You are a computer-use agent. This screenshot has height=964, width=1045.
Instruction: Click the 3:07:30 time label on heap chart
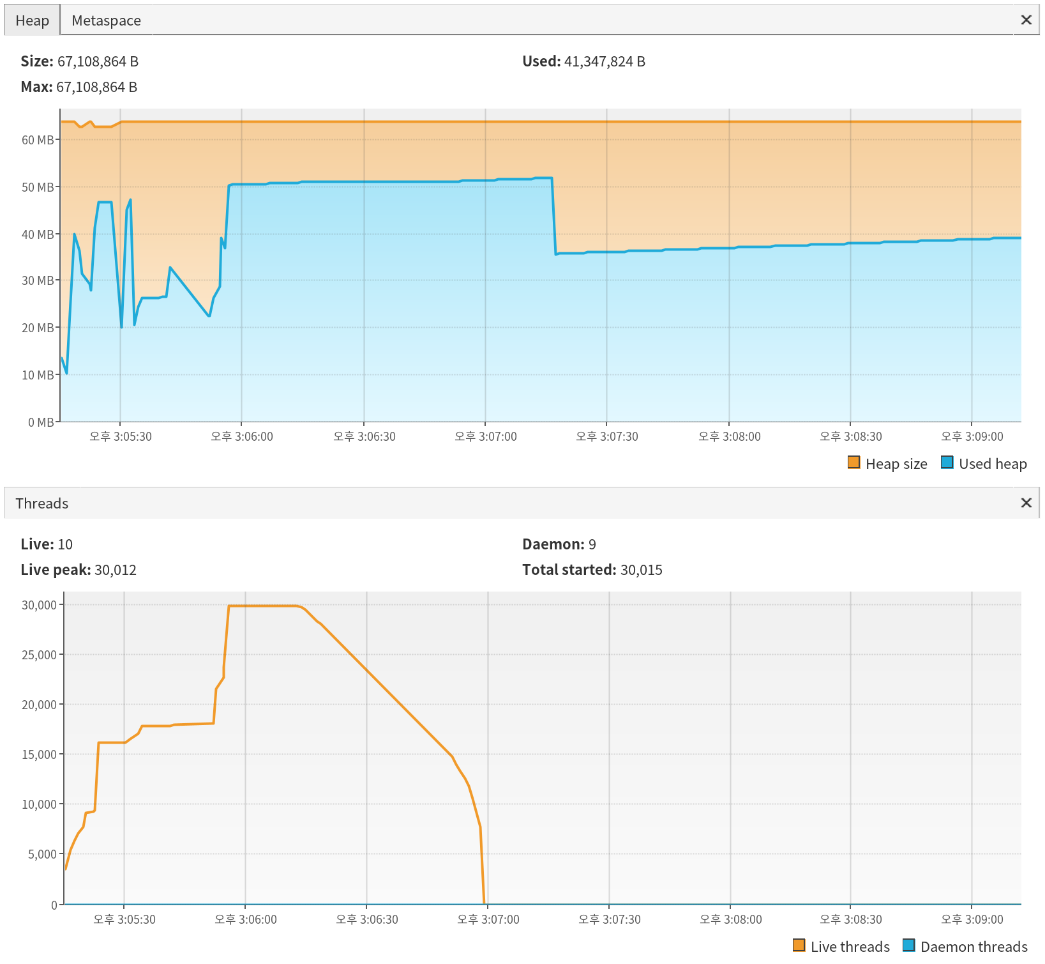[x=607, y=436]
